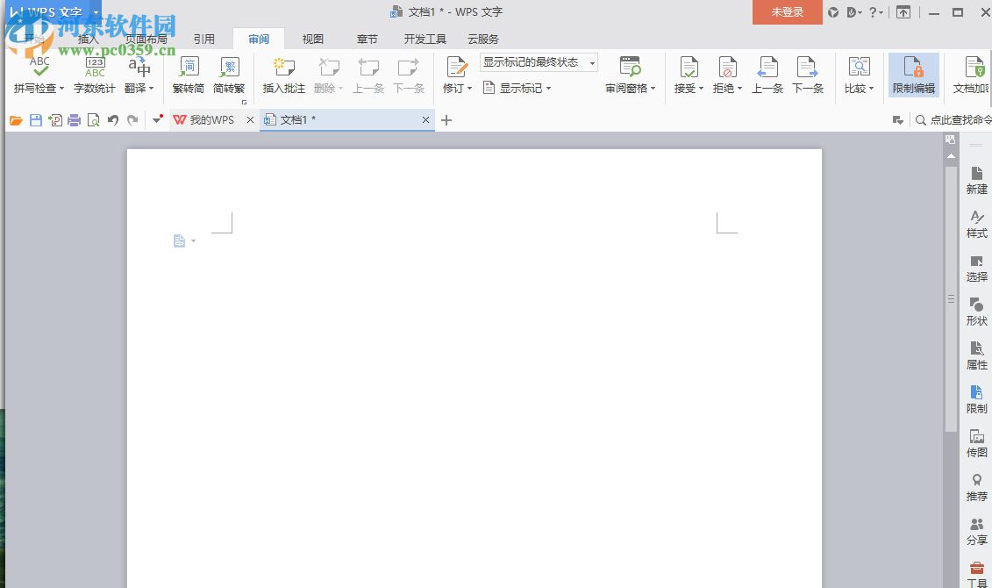Print the document via printer icon
Viewport: 992px width, 588px height.
pos(74,120)
